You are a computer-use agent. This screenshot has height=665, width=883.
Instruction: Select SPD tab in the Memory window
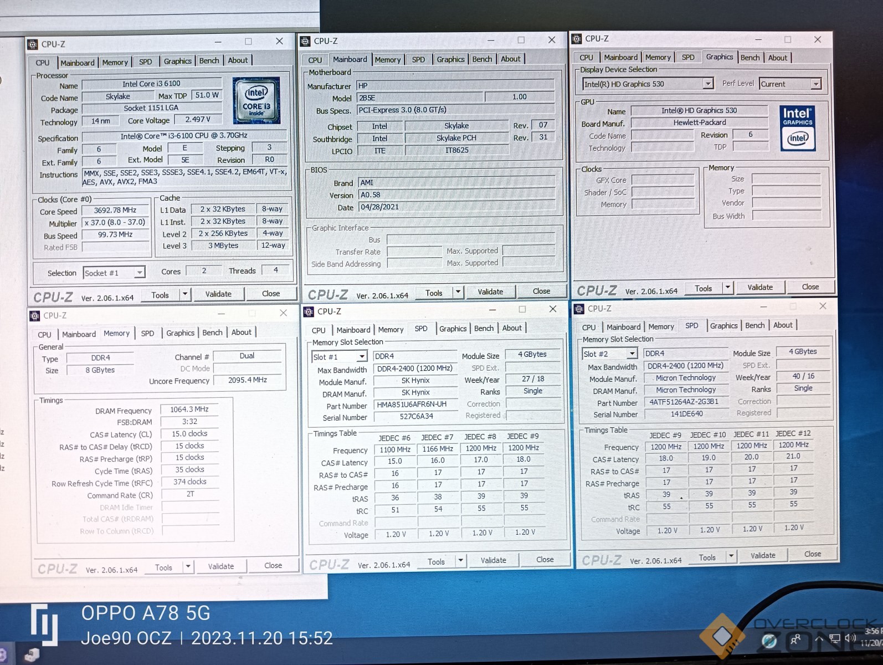pos(147,333)
